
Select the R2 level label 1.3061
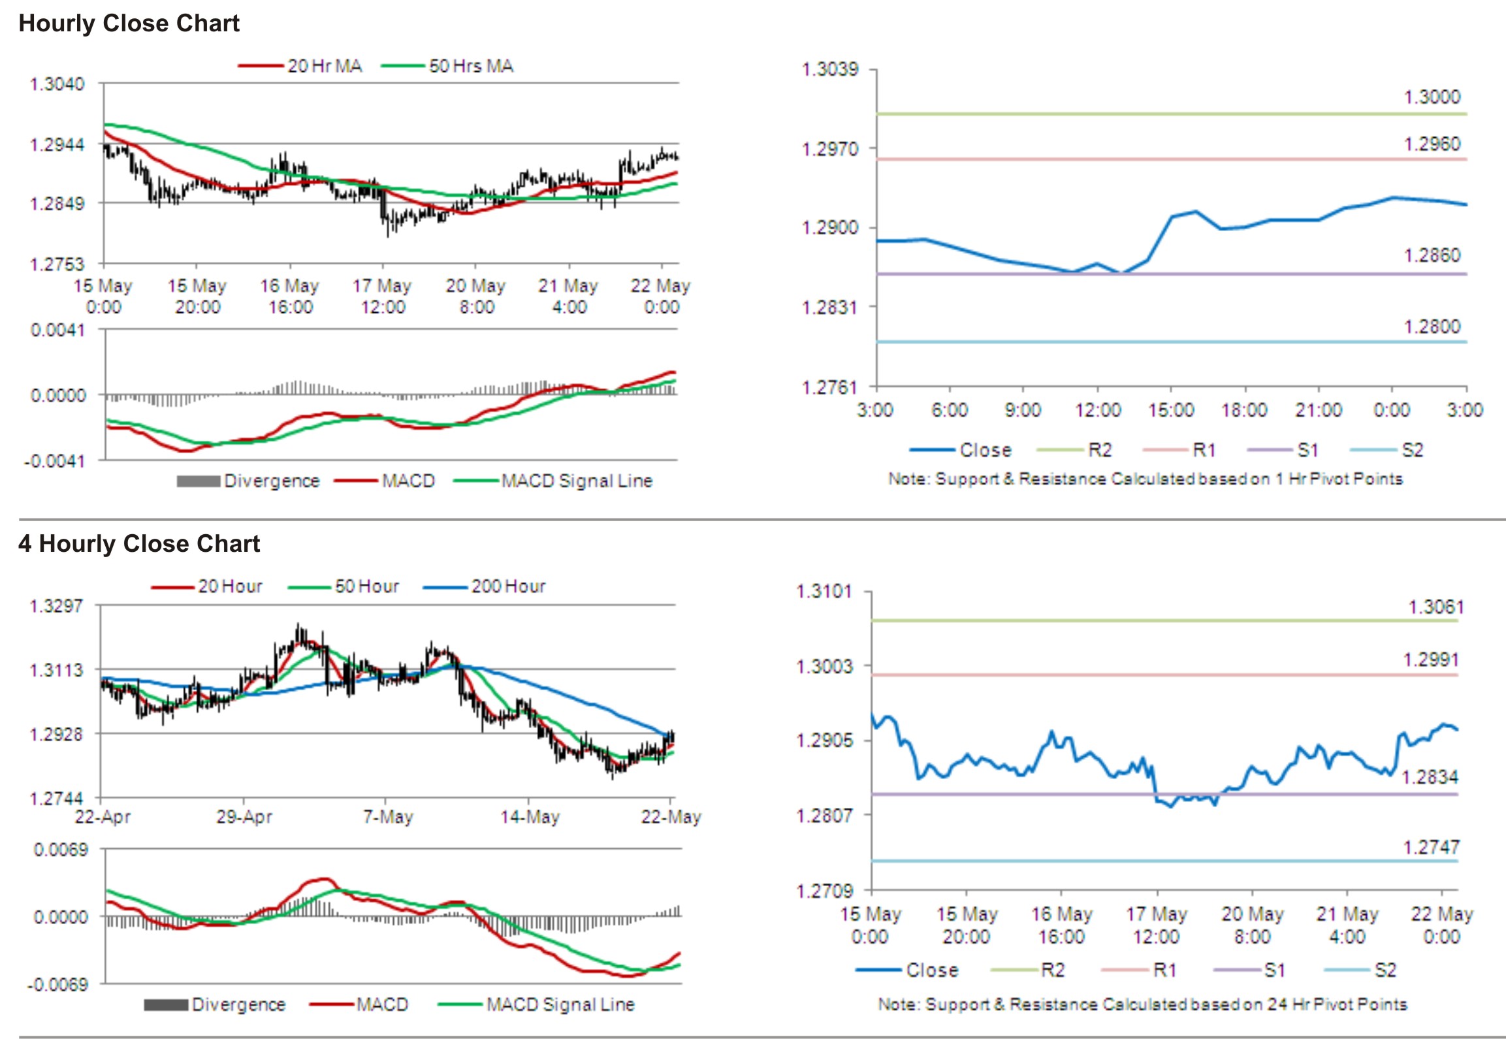1435,607
